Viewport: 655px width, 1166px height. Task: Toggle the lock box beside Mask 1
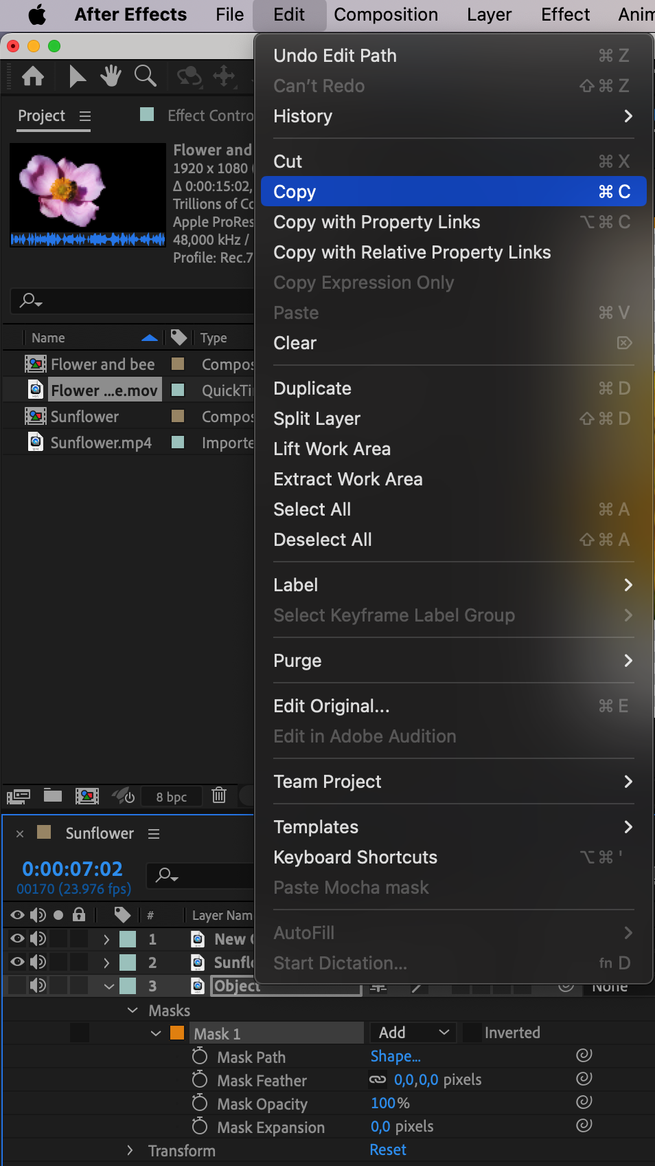80,1033
